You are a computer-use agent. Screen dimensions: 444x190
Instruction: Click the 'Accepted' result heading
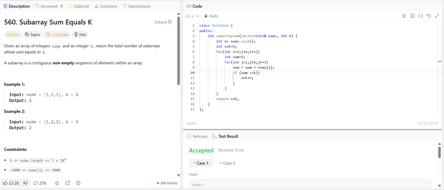pyautogui.click(x=201, y=150)
